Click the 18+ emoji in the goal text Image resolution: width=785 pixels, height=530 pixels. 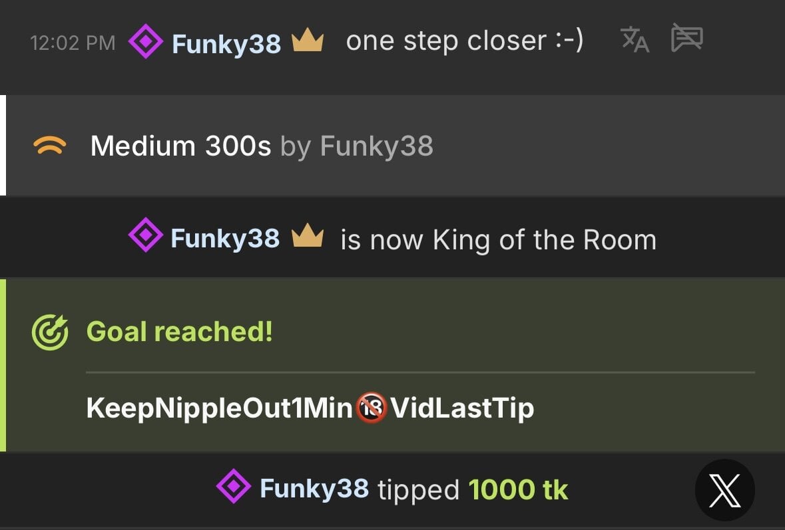(x=372, y=408)
